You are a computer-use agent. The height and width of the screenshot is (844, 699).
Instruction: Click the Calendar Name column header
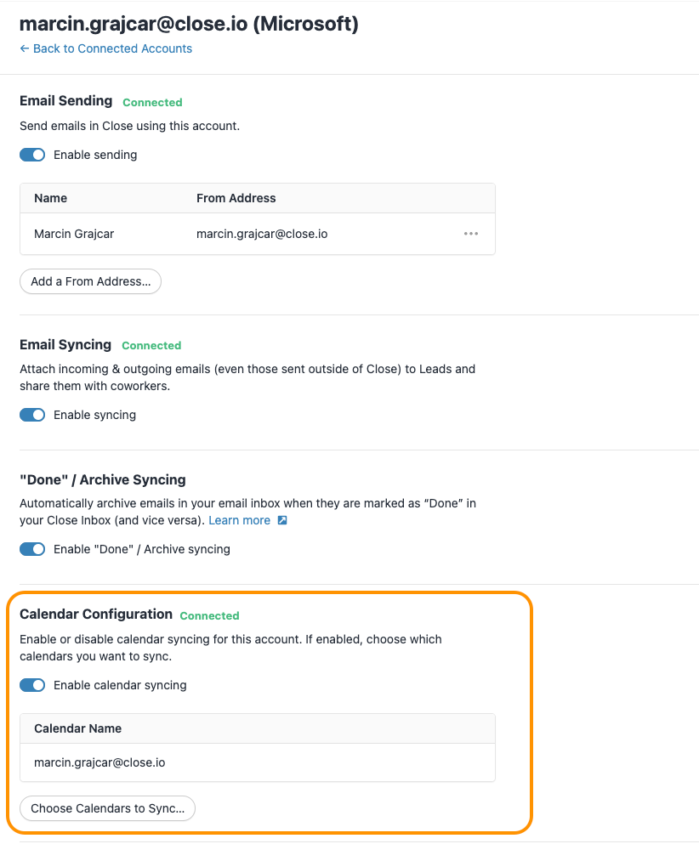[77, 728]
